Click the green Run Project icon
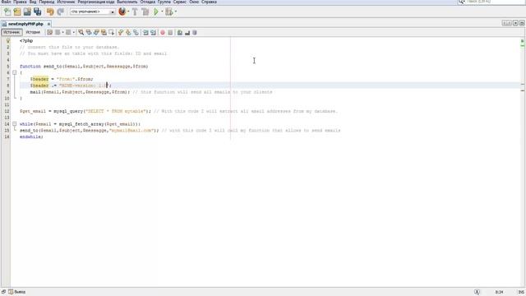The width and height of the screenshot is (526, 296). point(156,12)
